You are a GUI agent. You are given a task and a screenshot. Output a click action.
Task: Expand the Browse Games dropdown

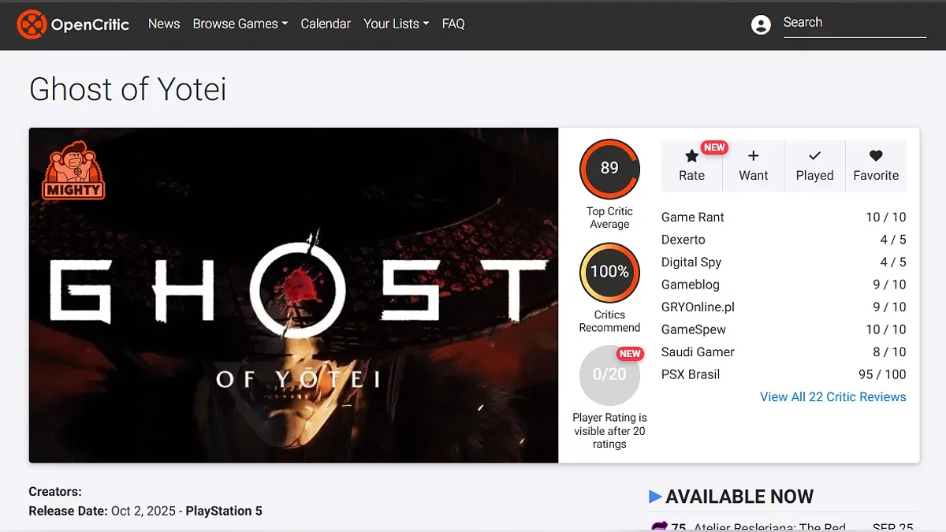click(240, 24)
